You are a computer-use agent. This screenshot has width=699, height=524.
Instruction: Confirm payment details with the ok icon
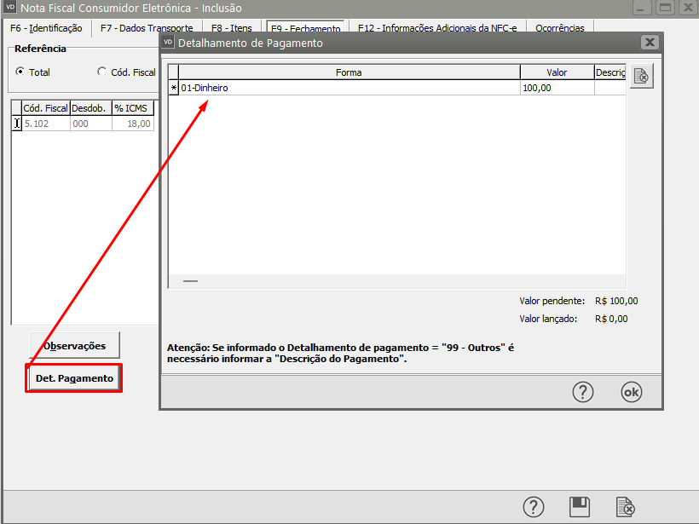pyautogui.click(x=631, y=392)
